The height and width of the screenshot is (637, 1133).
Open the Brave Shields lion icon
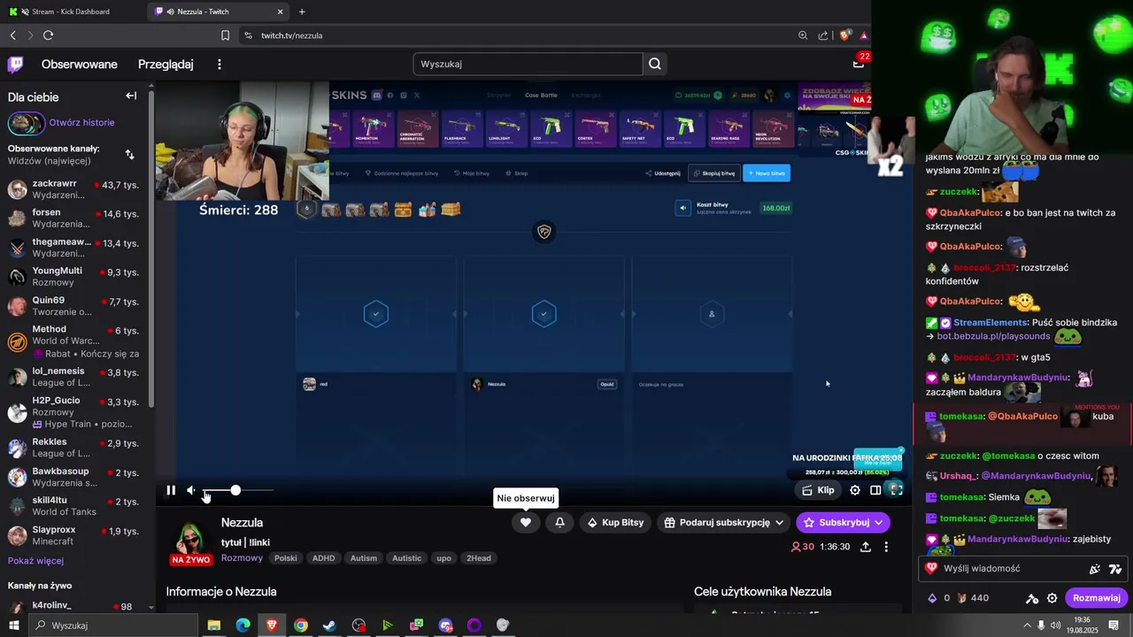845,35
